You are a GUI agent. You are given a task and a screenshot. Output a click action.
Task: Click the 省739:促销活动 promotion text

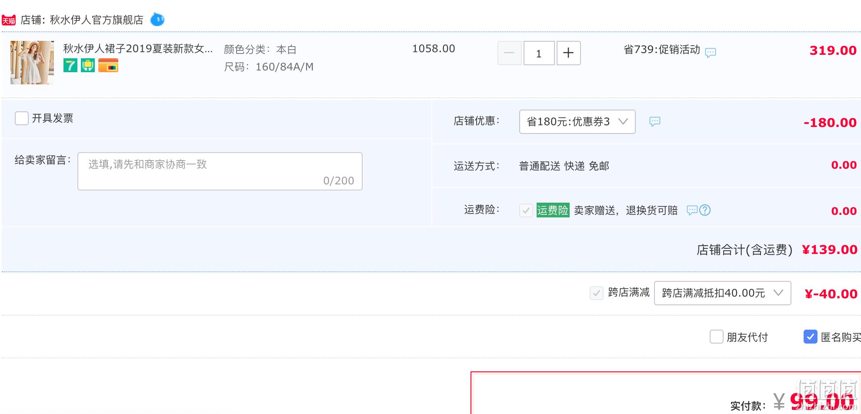point(662,50)
